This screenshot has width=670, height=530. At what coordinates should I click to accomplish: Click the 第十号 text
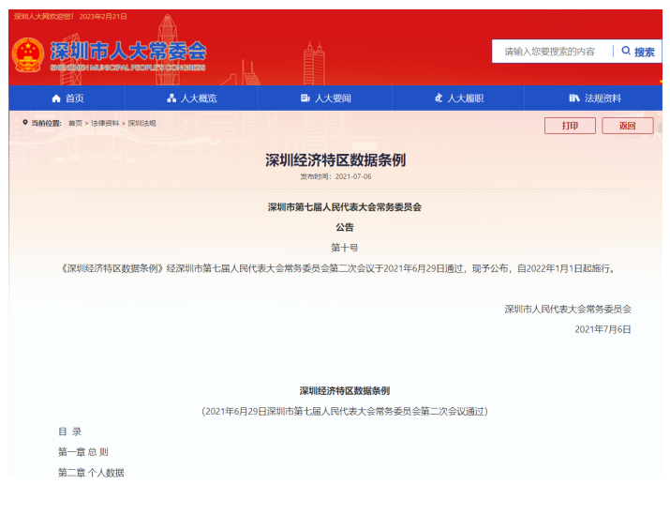click(345, 248)
